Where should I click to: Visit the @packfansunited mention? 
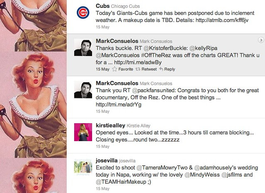pos(154,90)
